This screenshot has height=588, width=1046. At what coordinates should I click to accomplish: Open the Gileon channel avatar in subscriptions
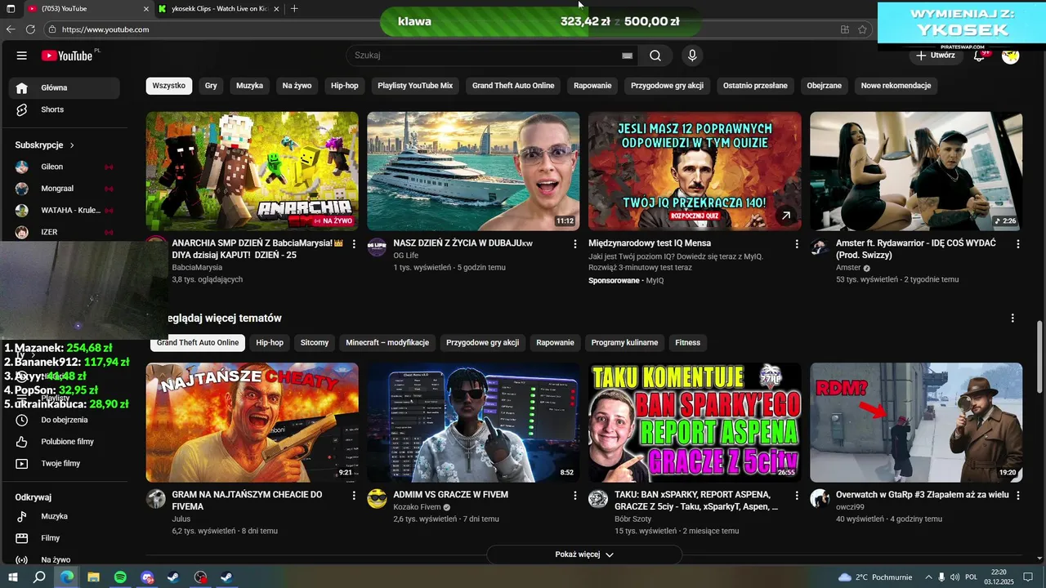pyautogui.click(x=22, y=167)
